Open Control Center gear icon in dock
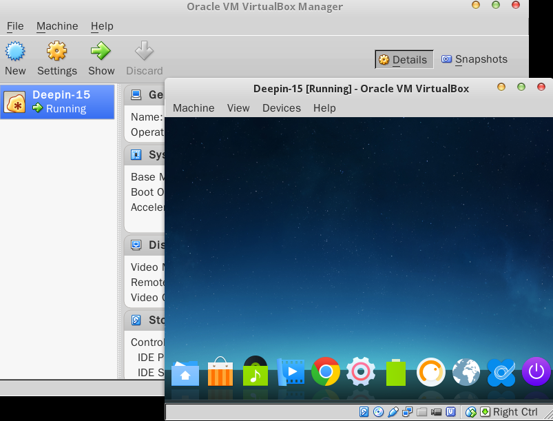This screenshot has height=421, width=553. click(x=360, y=371)
